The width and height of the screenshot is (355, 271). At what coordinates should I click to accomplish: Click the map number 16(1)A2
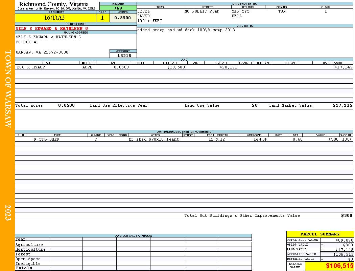click(x=54, y=18)
